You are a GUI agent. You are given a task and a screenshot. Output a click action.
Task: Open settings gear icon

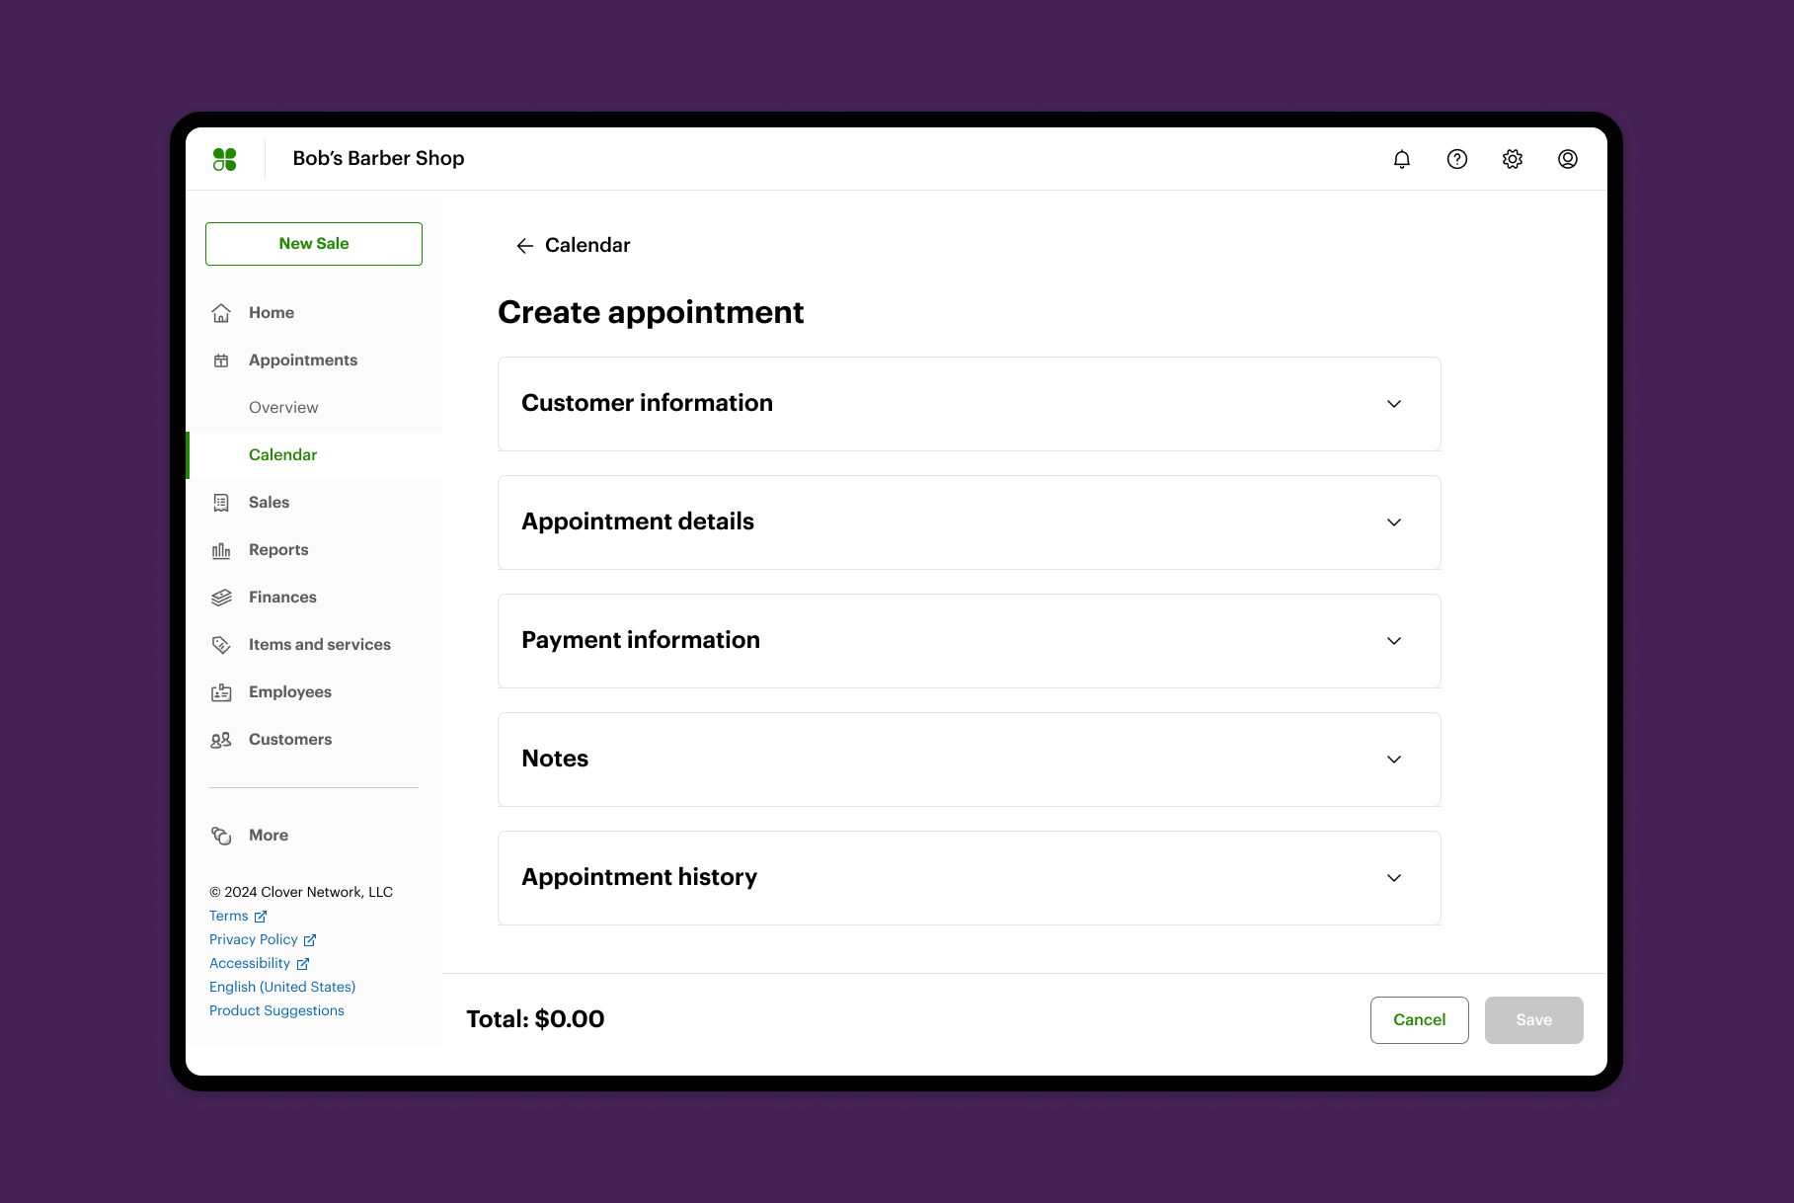pyautogui.click(x=1513, y=159)
